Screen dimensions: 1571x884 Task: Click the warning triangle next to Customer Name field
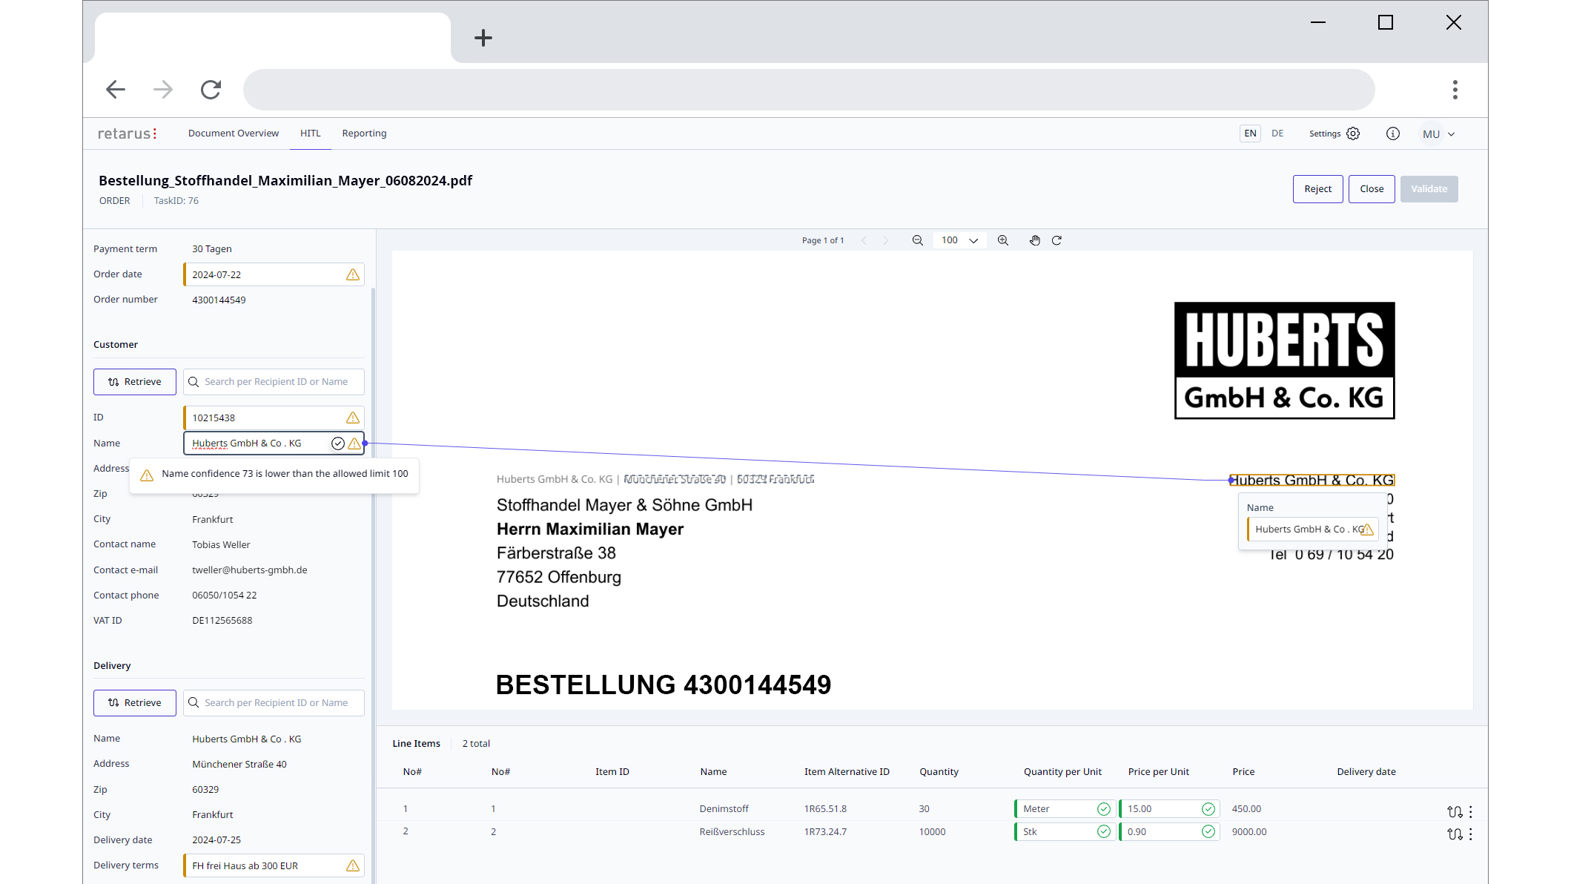tap(355, 443)
